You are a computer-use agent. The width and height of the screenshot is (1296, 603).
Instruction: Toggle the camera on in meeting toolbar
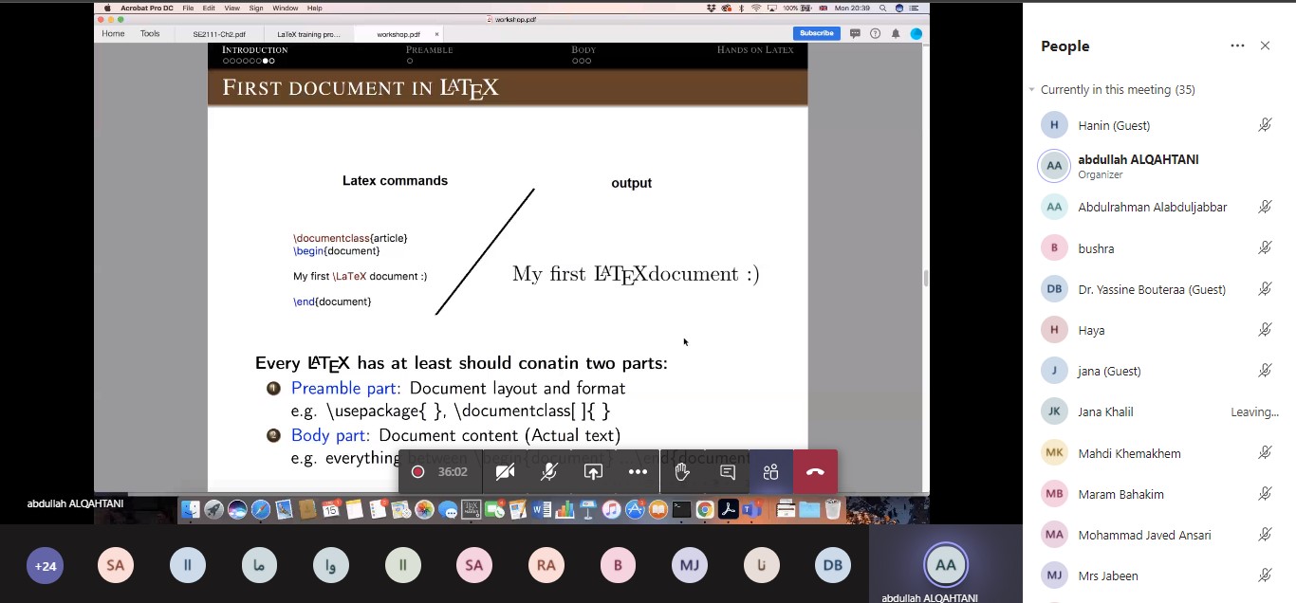[x=505, y=472]
